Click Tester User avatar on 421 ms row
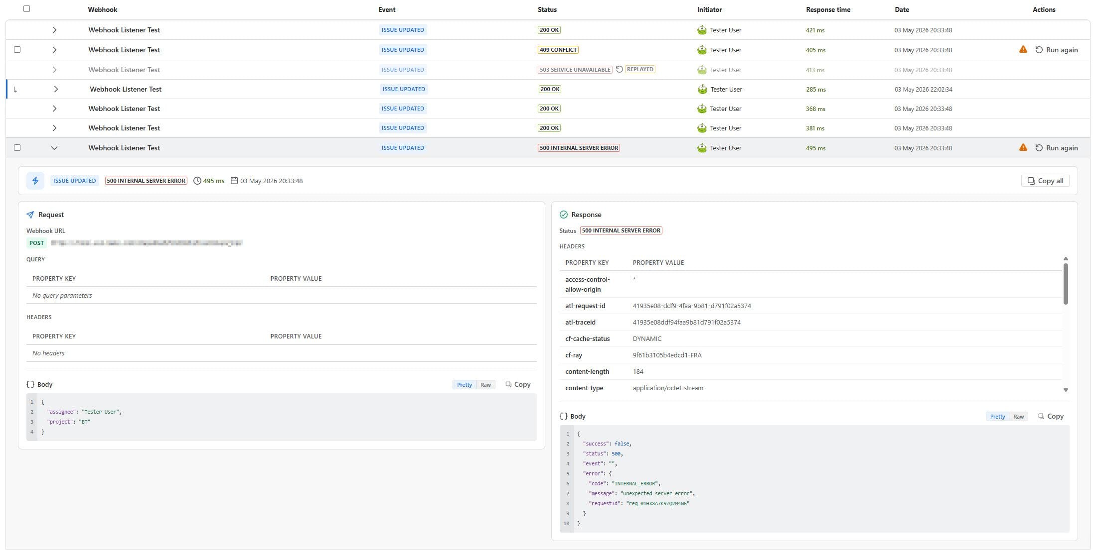The height and width of the screenshot is (555, 1096). 702,30
